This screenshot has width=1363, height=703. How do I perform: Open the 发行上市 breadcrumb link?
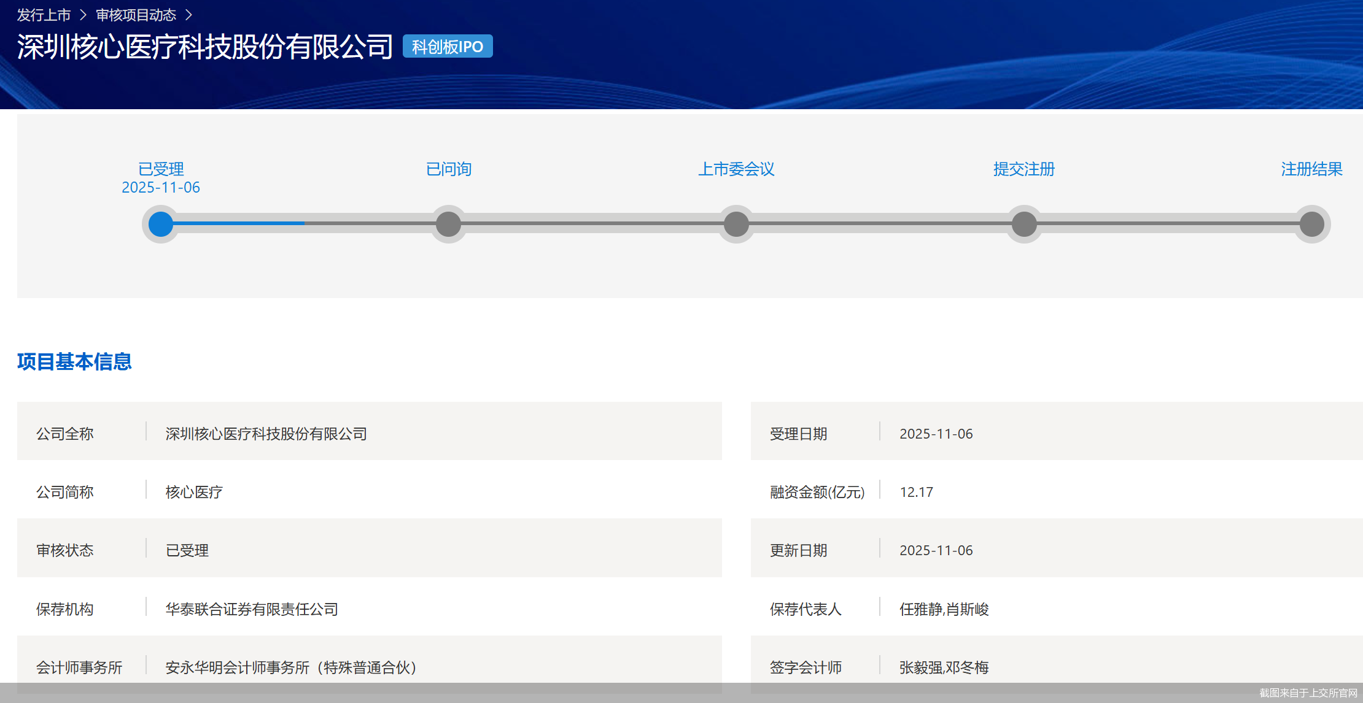(x=43, y=14)
